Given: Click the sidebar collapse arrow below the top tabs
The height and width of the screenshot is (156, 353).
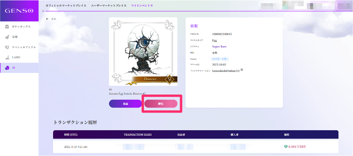Looking at the screenshot, I should coord(43,11).
